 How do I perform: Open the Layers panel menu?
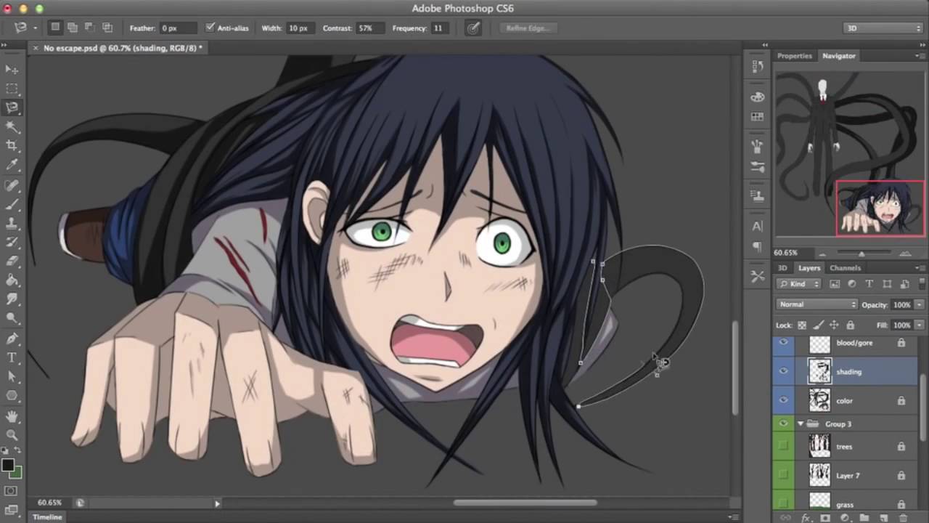pos(920,268)
